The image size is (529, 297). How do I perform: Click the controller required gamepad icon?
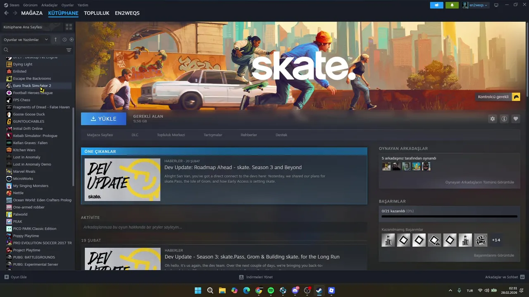[x=516, y=97]
